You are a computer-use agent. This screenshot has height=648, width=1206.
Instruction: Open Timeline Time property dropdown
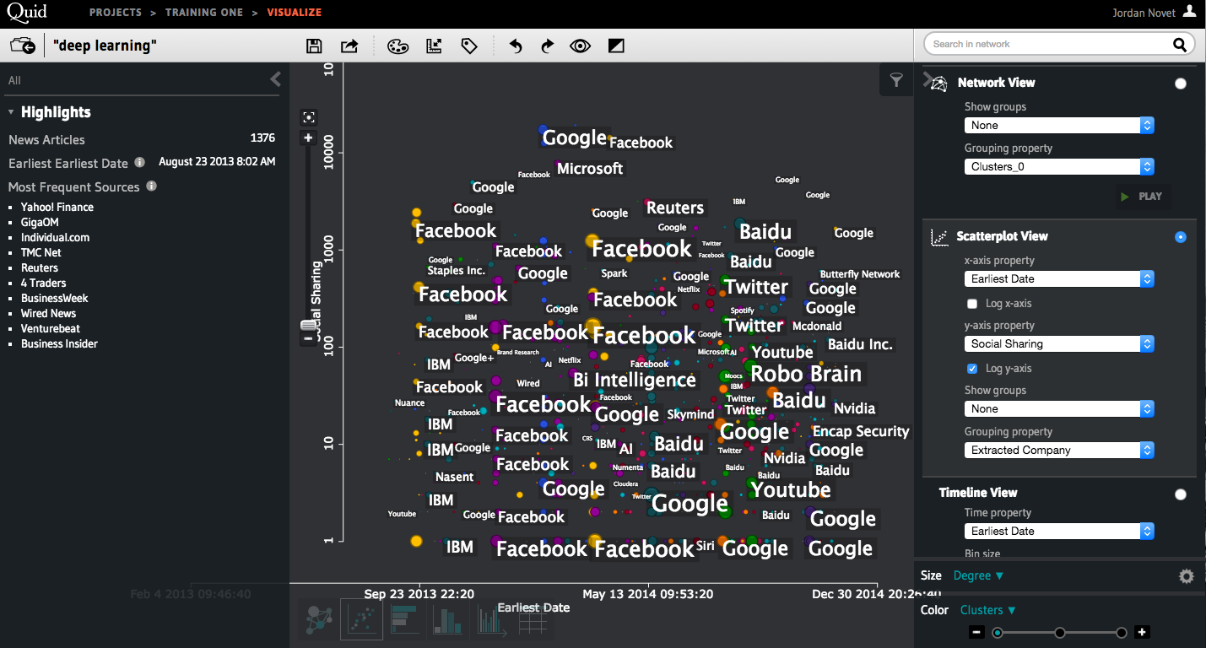pos(1059,531)
